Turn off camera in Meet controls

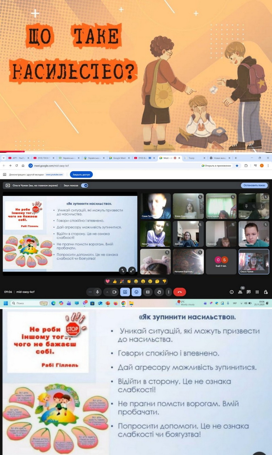point(115,292)
